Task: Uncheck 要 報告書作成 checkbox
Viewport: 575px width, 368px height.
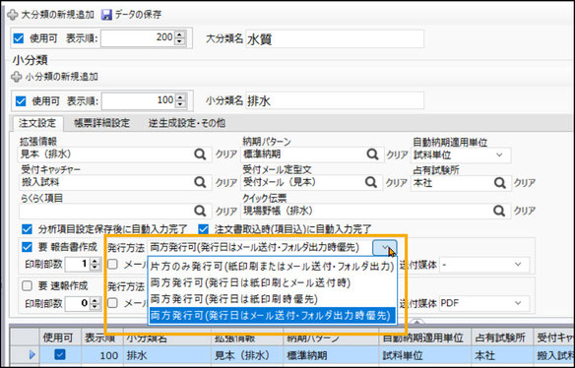Action: tap(28, 247)
